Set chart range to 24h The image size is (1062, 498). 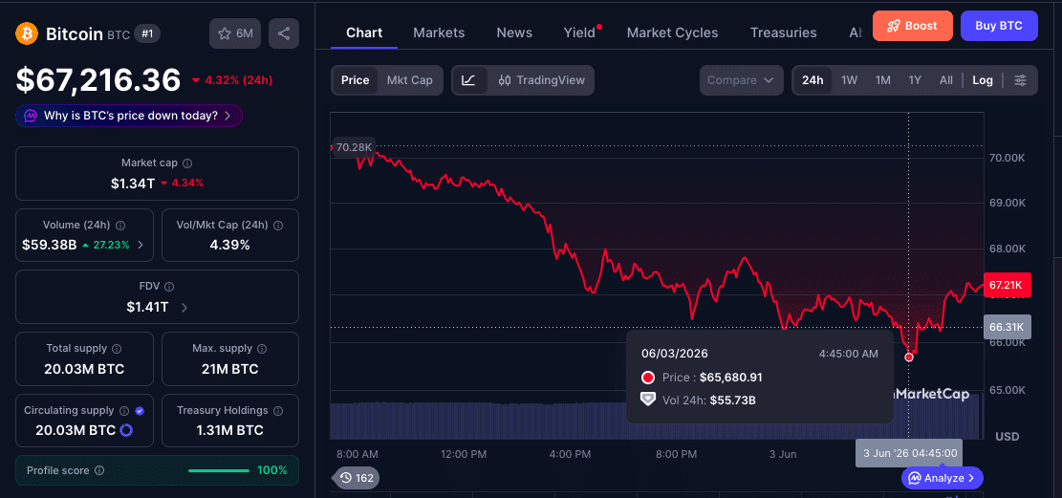(813, 80)
